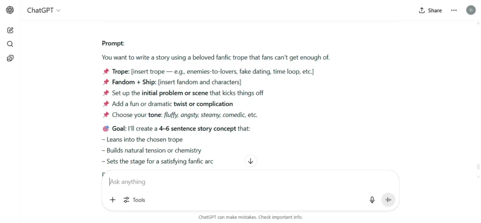Click the vertical scrollbar thumb
This screenshot has height=223, width=481.
(x=478, y=167)
